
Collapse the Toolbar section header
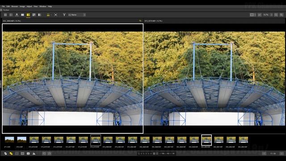pyautogui.click(x=1, y=10)
